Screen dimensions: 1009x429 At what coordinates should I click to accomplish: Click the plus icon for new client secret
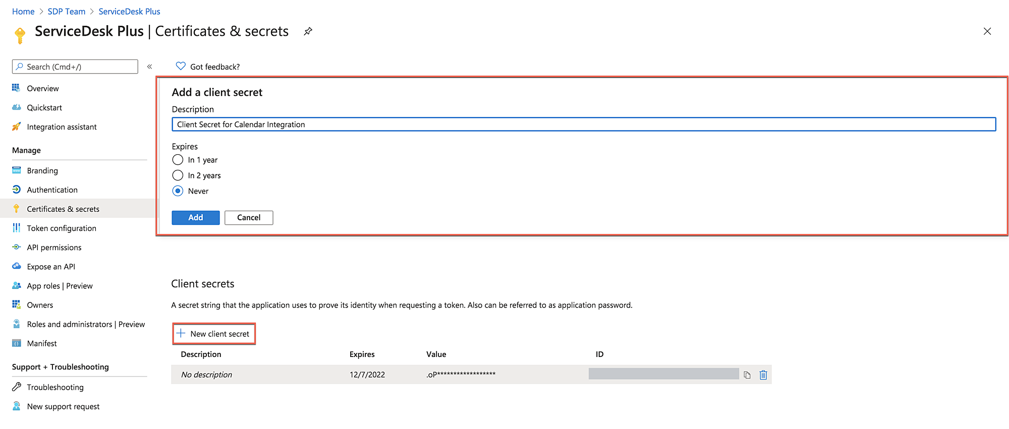181,333
